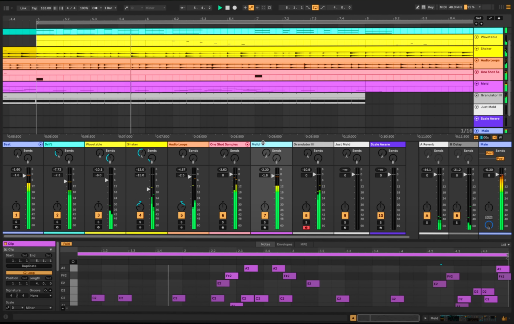Click the Duplicate loop button

pyautogui.click(x=29, y=266)
